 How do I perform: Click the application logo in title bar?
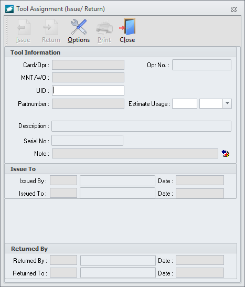coord(9,9)
